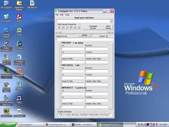Click the Delete button
Screen dimensions: 169x127
pyautogui.click(x=84, y=35)
